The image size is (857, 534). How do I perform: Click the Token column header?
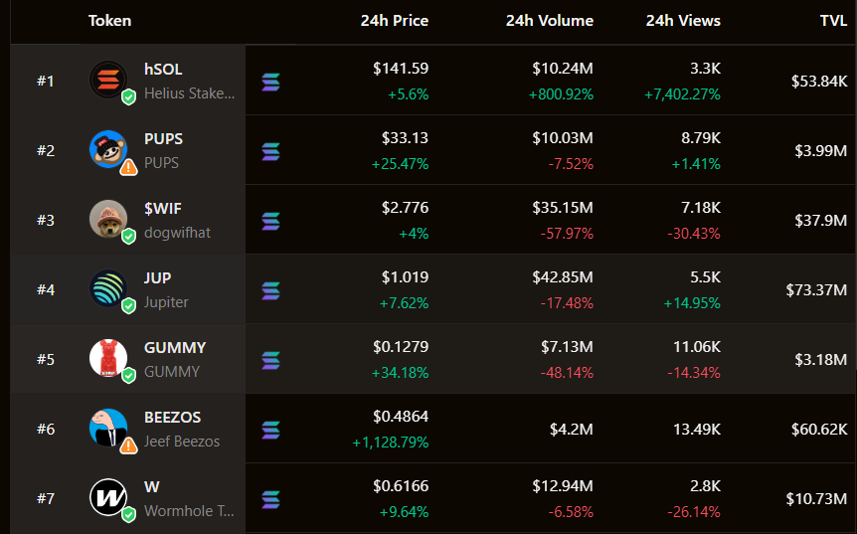(109, 21)
